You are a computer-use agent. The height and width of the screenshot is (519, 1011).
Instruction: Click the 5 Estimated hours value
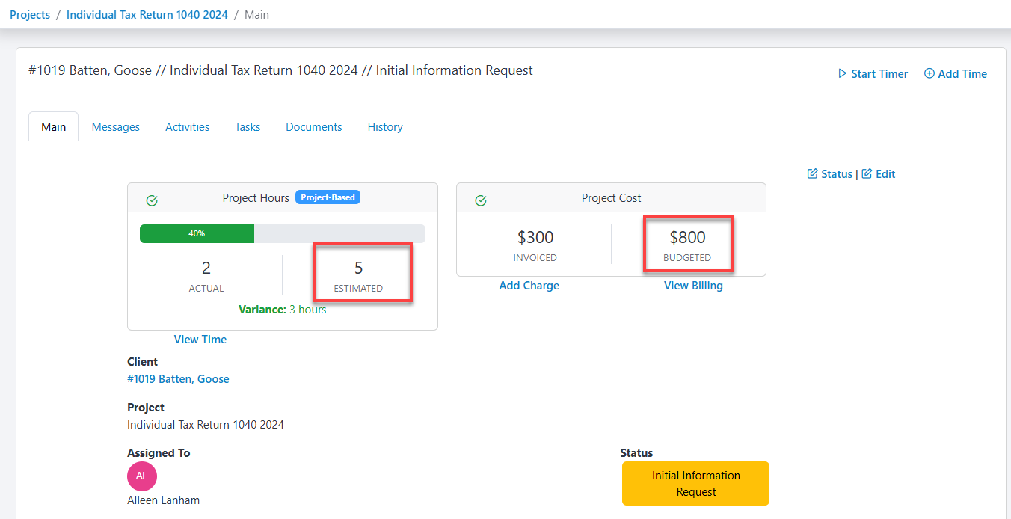[358, 268]
